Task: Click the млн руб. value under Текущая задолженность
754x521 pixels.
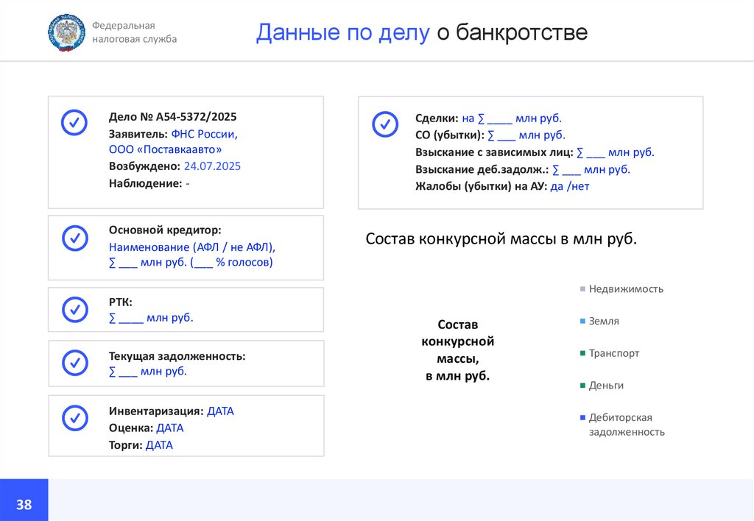Action: point(147,372)
